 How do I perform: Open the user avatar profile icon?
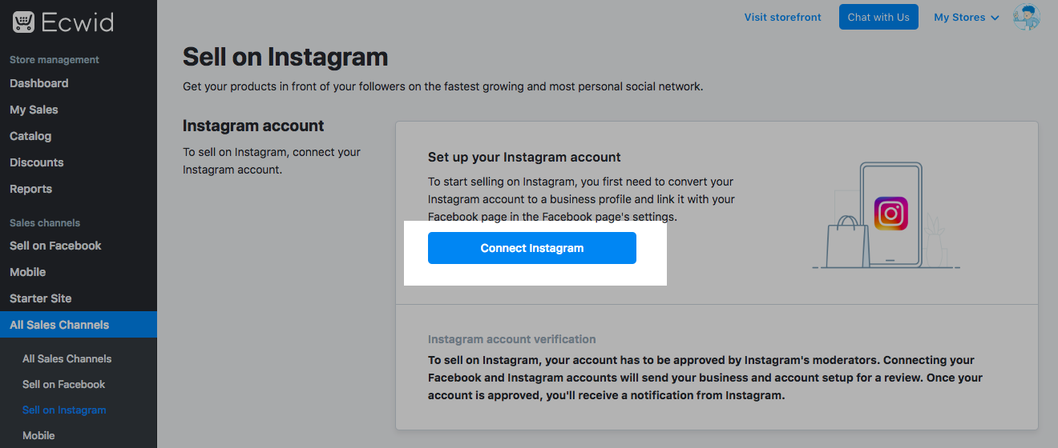1026,17
